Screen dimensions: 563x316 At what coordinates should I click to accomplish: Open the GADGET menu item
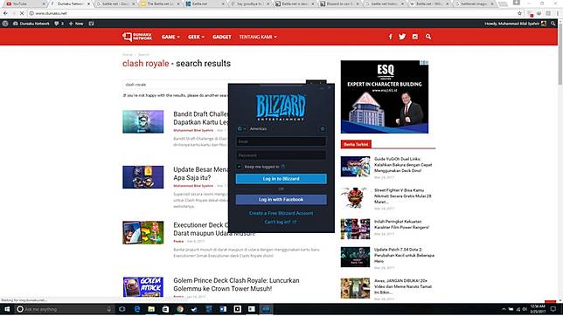click(221, 37)
